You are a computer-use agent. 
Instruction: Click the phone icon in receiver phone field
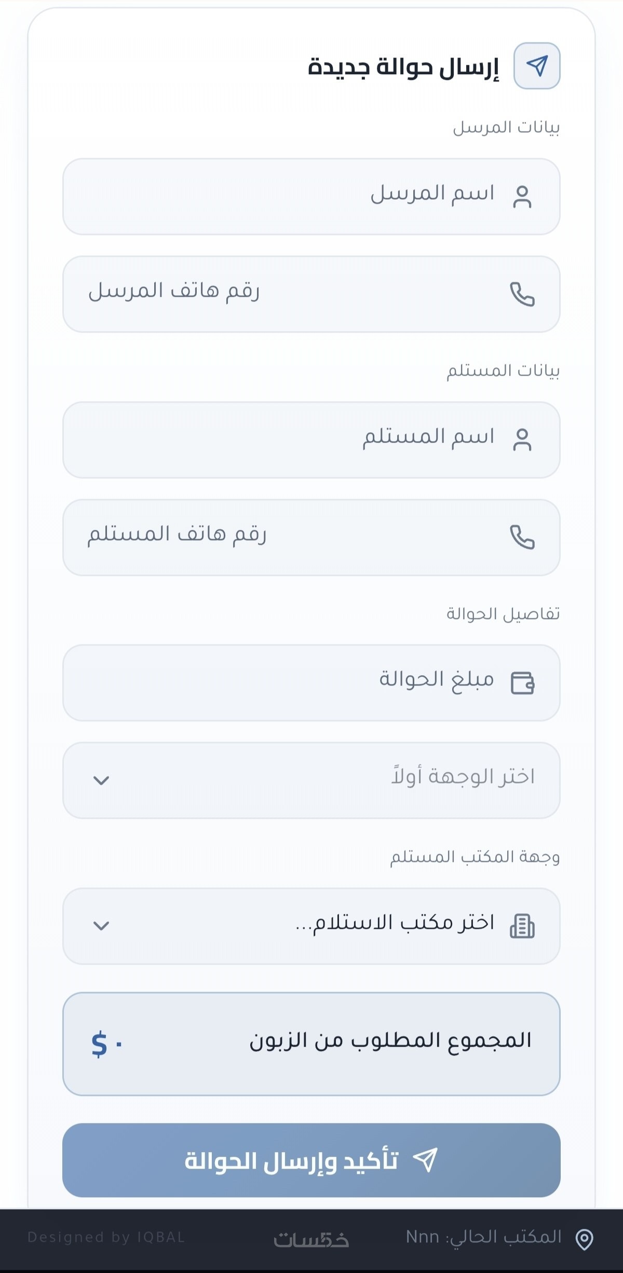coord(522,537)
